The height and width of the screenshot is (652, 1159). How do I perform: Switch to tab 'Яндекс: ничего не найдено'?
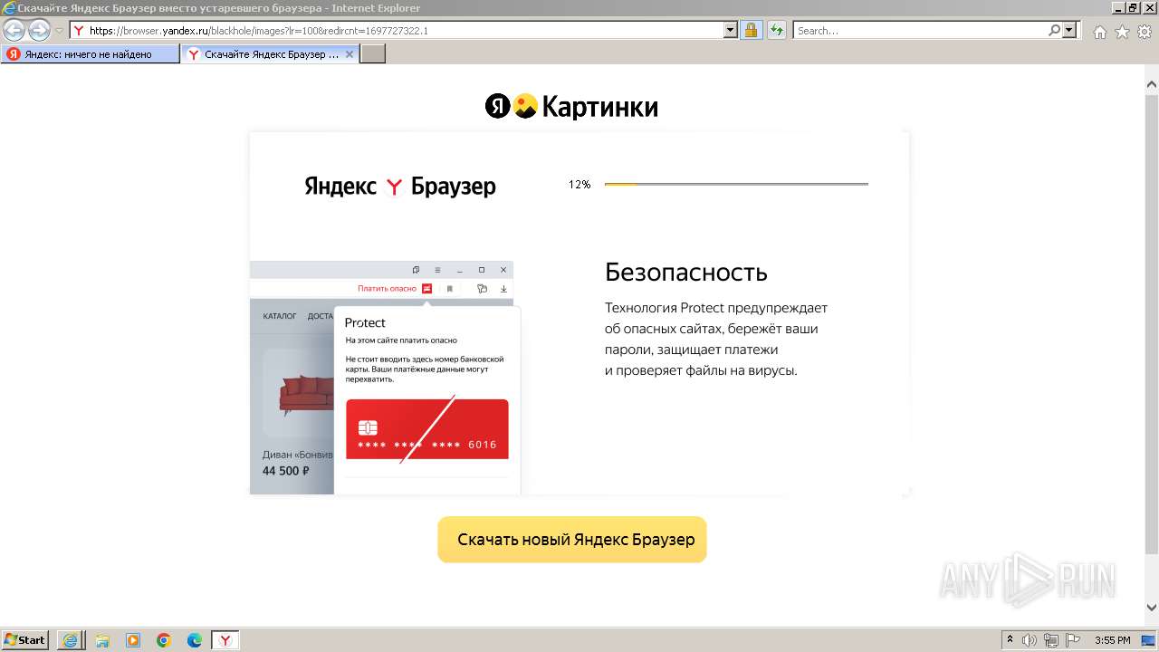point(91,54)
